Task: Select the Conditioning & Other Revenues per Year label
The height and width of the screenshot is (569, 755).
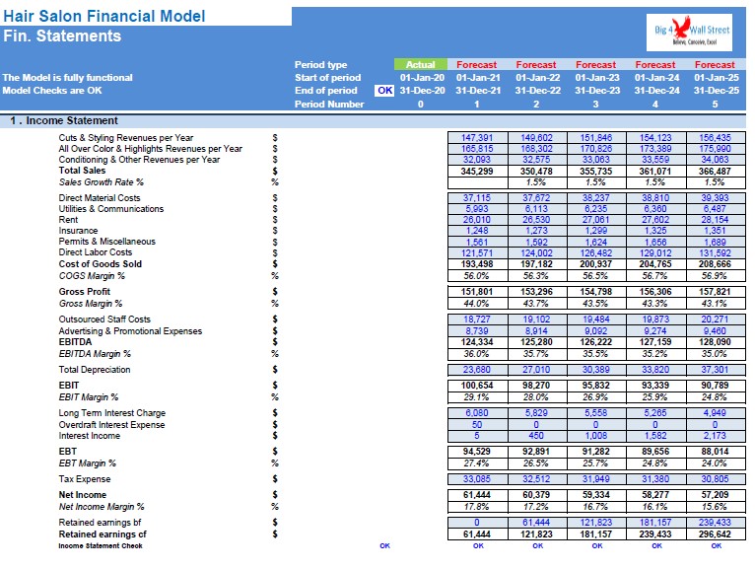Action: pos(139,160)
